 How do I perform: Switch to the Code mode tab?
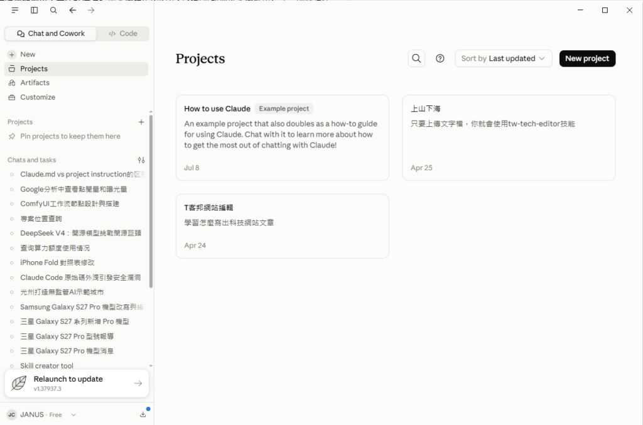coord(122,34)
